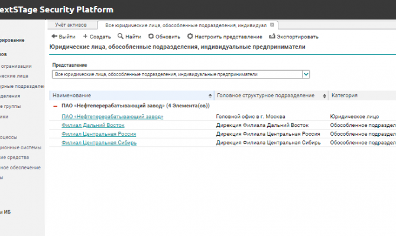Switch to the Учёт активов tab

point(71,25)
